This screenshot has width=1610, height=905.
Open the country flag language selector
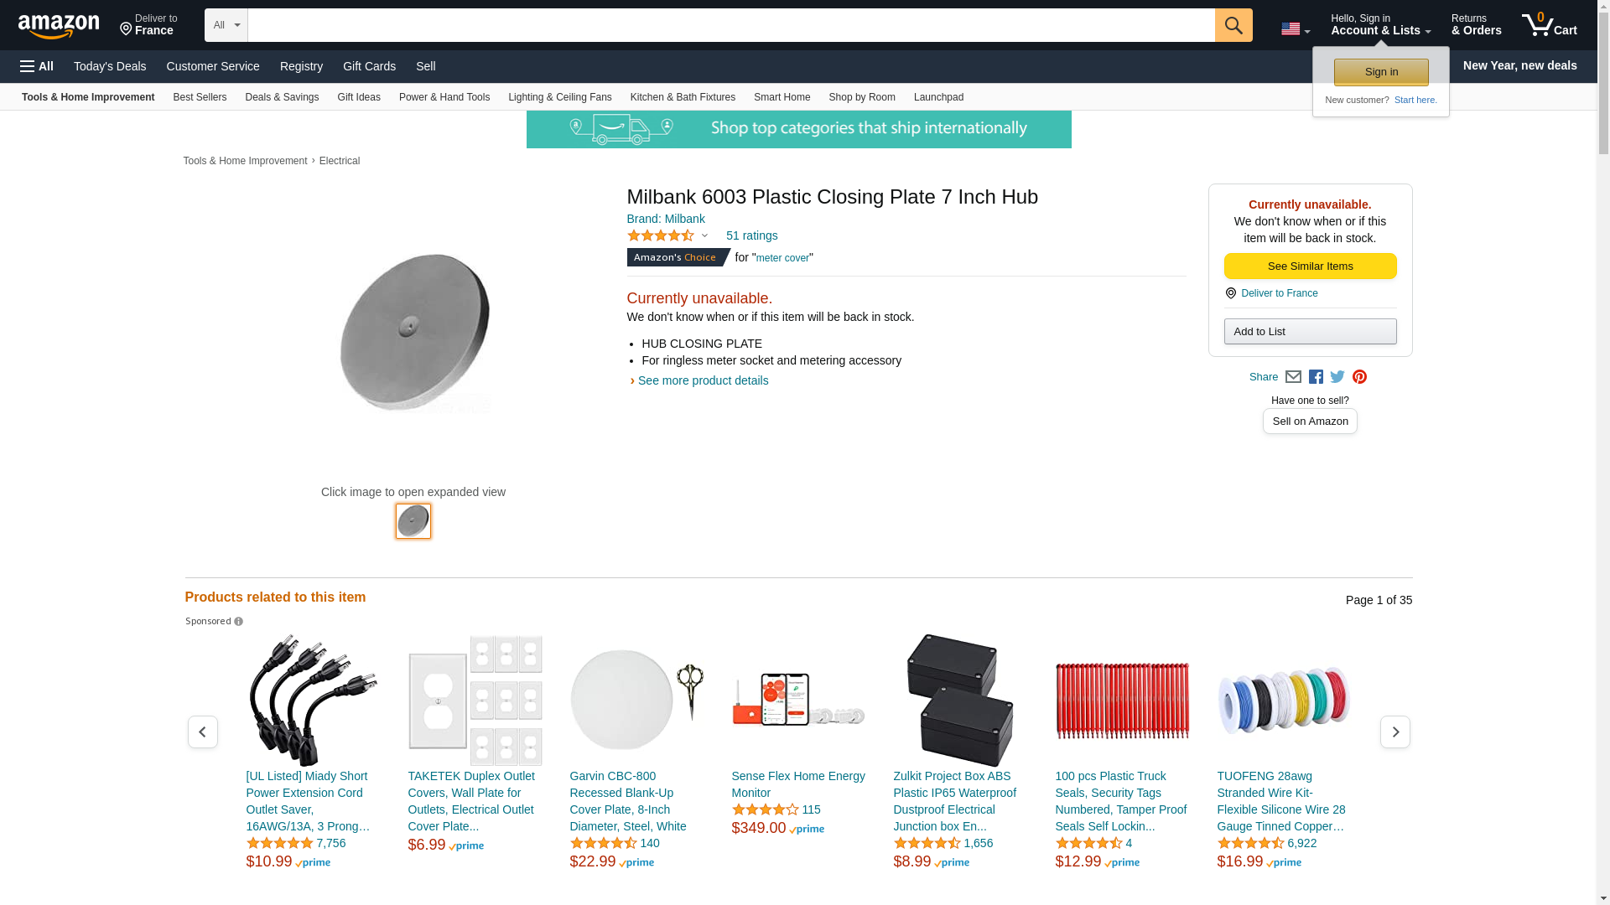coord(1295,29)
